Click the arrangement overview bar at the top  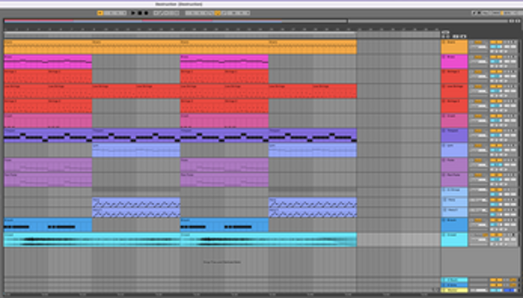click(173, 21)
